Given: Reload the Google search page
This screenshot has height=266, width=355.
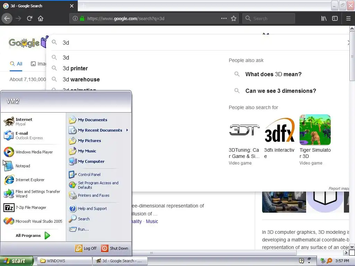Looking at the screenshot, I should click(x=29, y=19).
